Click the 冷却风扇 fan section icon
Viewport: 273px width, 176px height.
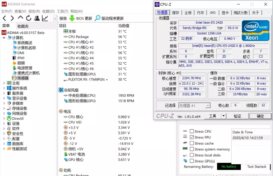coord(61,90)
